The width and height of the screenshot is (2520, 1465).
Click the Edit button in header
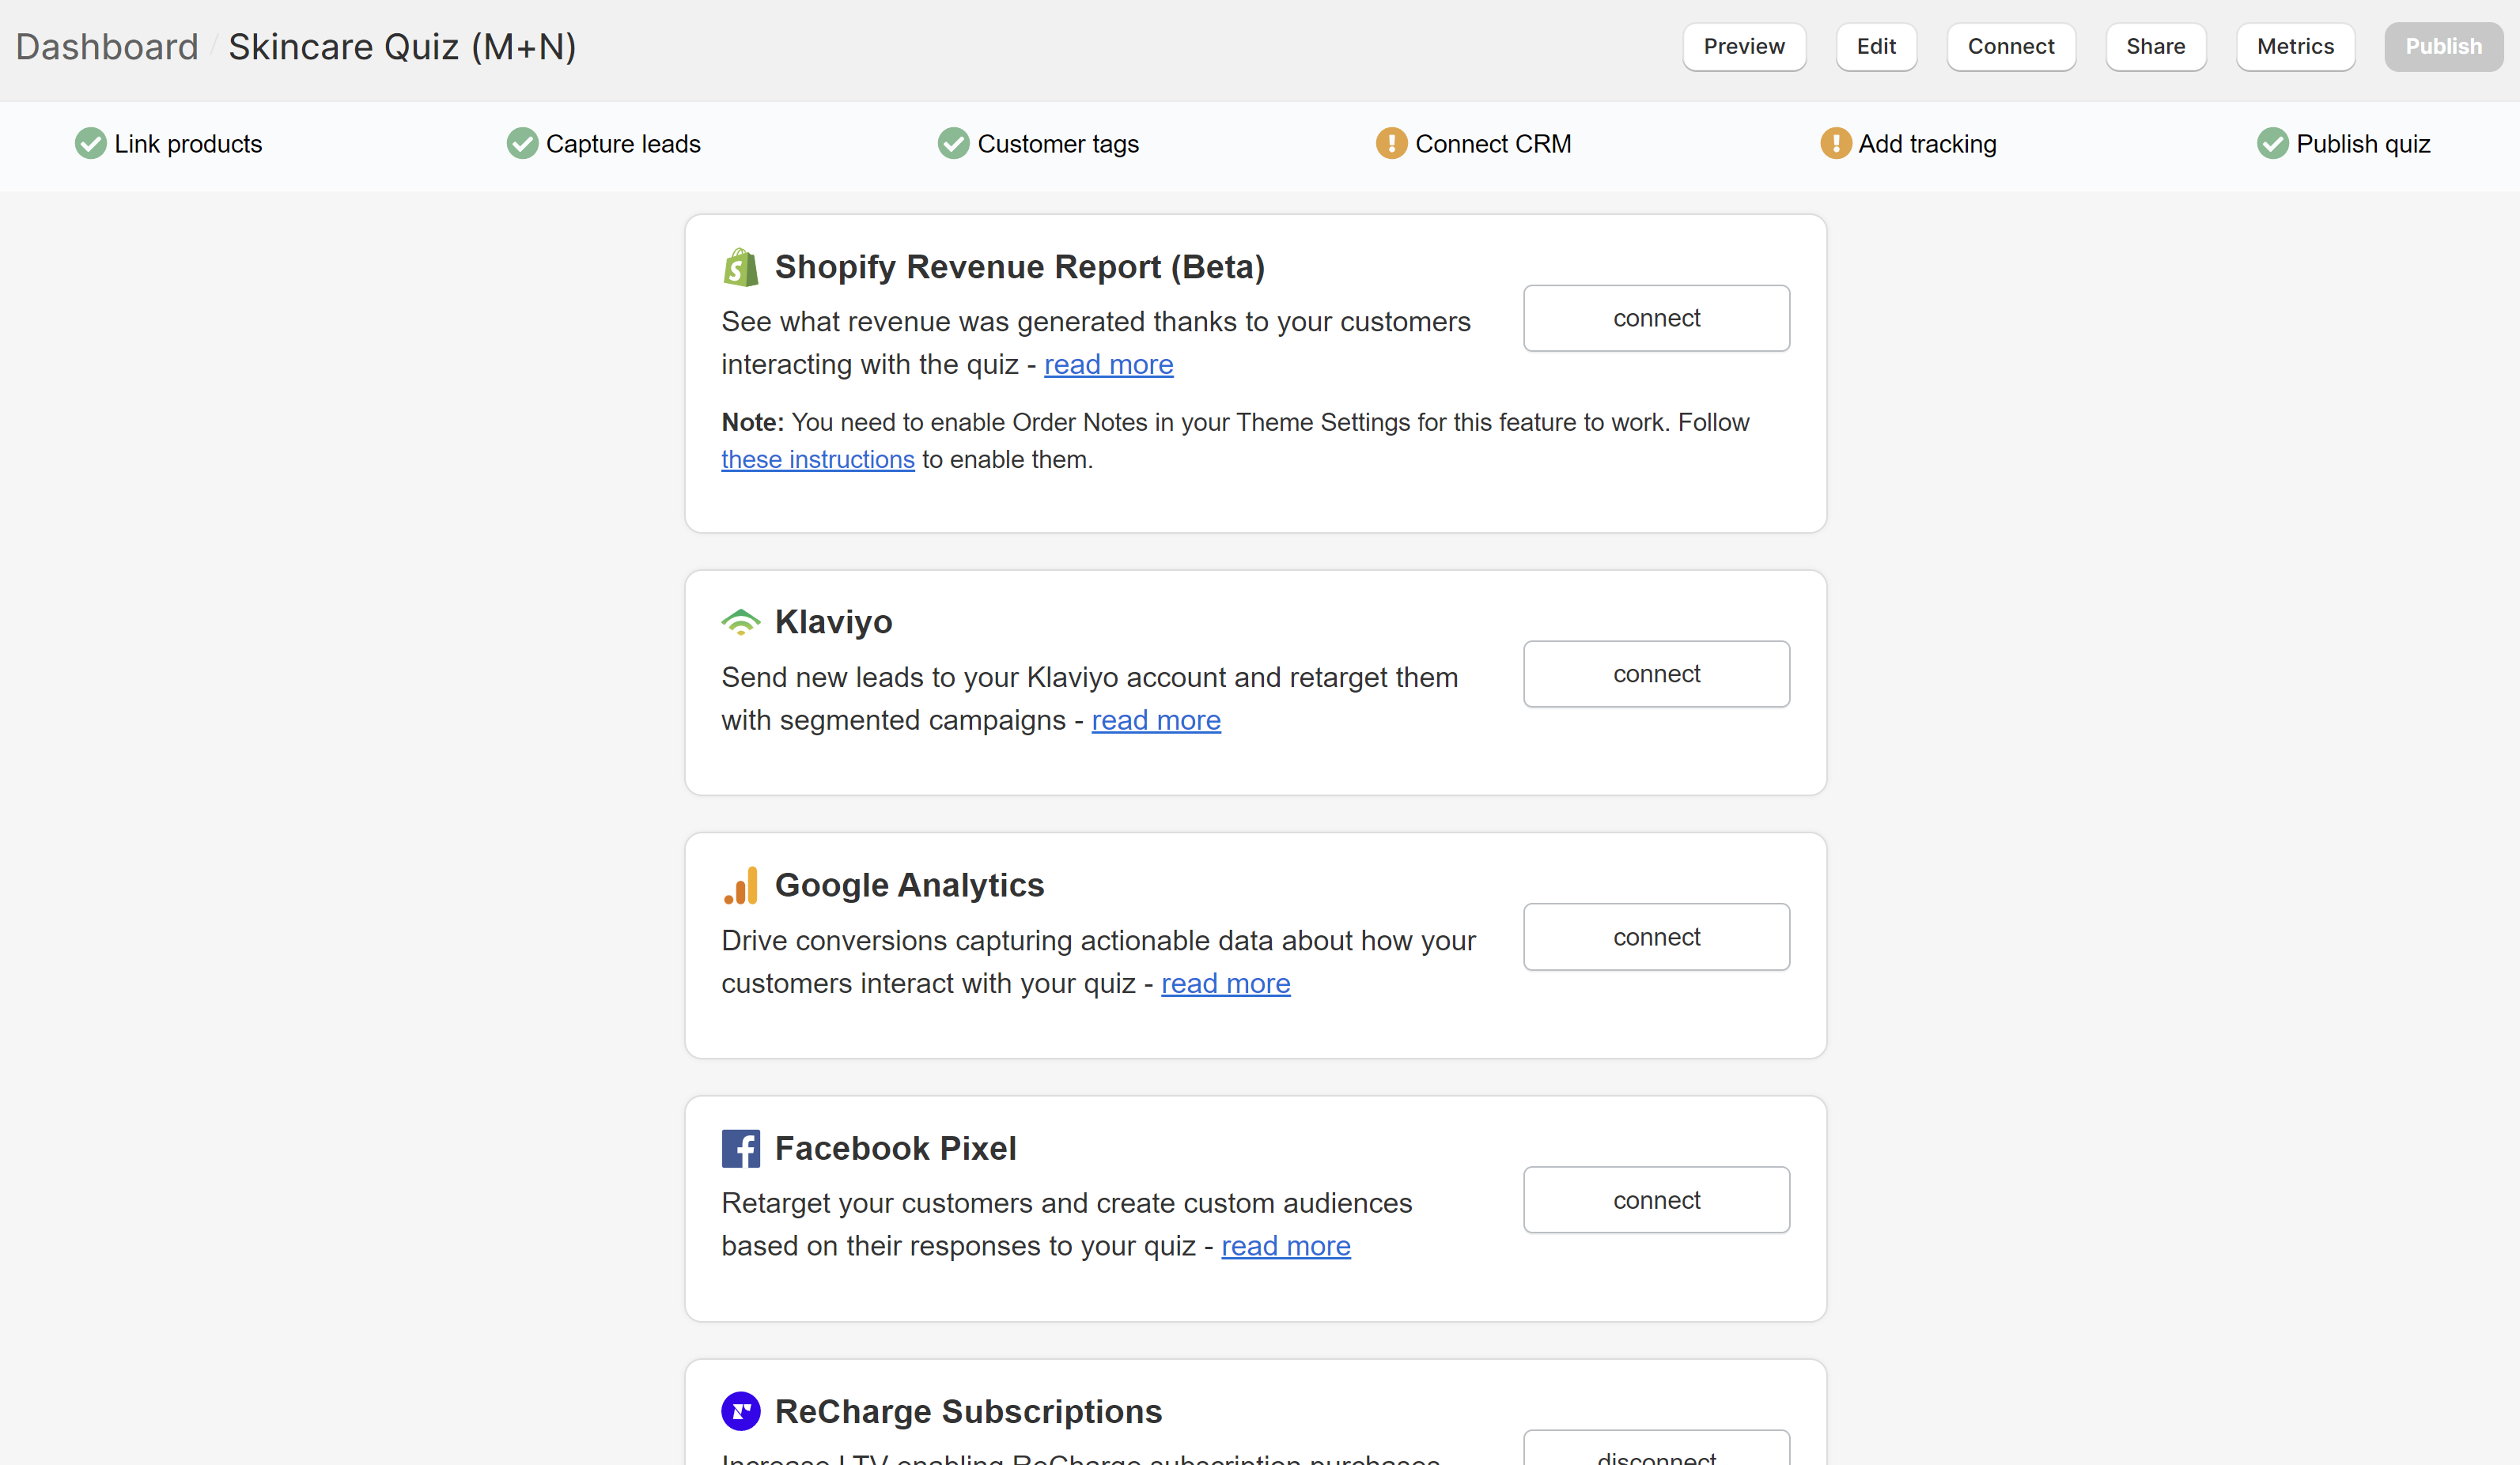[x=1876, y=47]
